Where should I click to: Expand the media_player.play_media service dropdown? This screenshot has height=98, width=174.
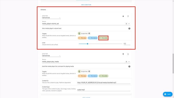pos(129,62)
